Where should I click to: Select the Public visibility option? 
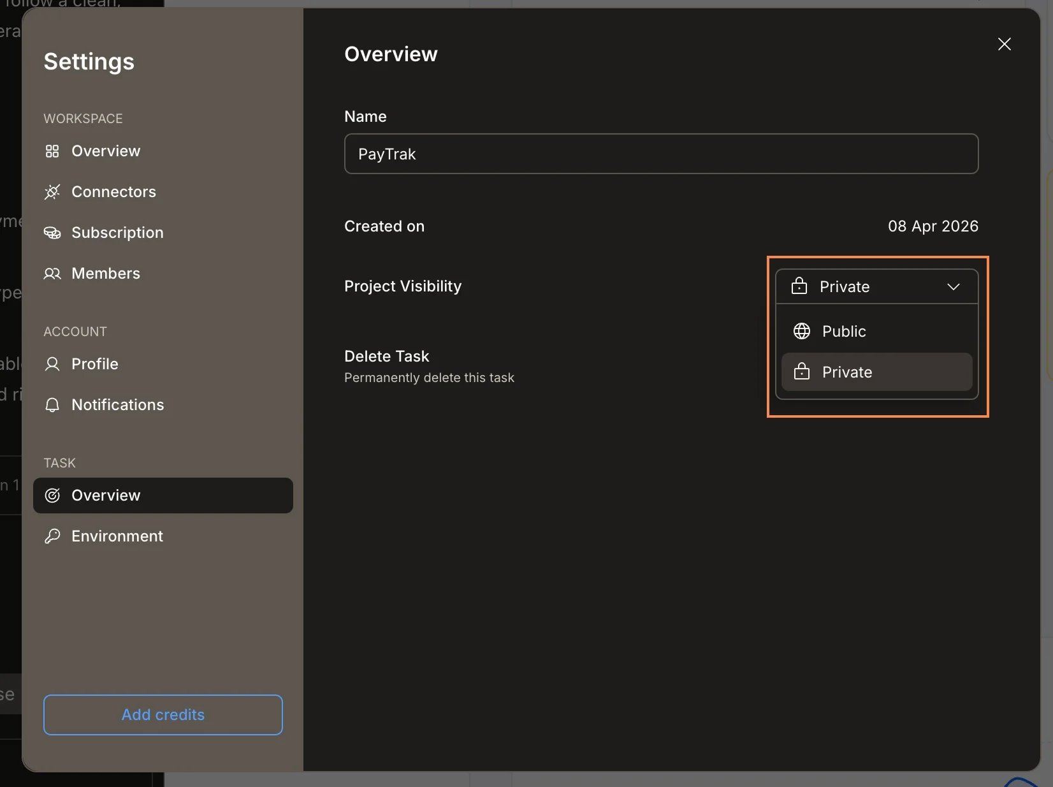coord(877,331)
